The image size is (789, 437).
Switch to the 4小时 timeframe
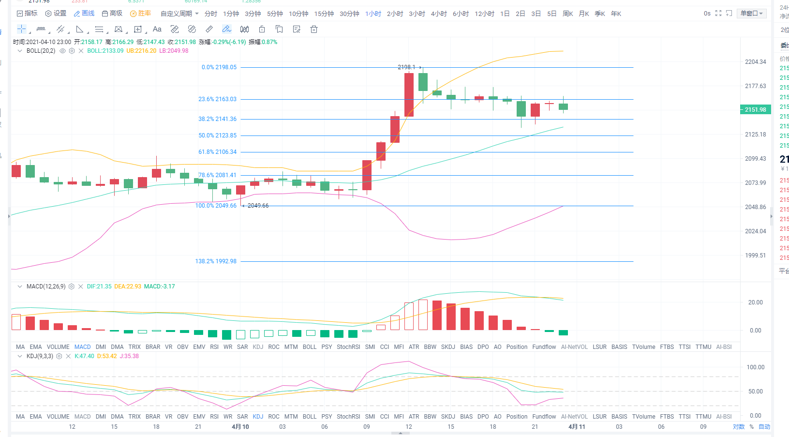(x=439, y=14)
